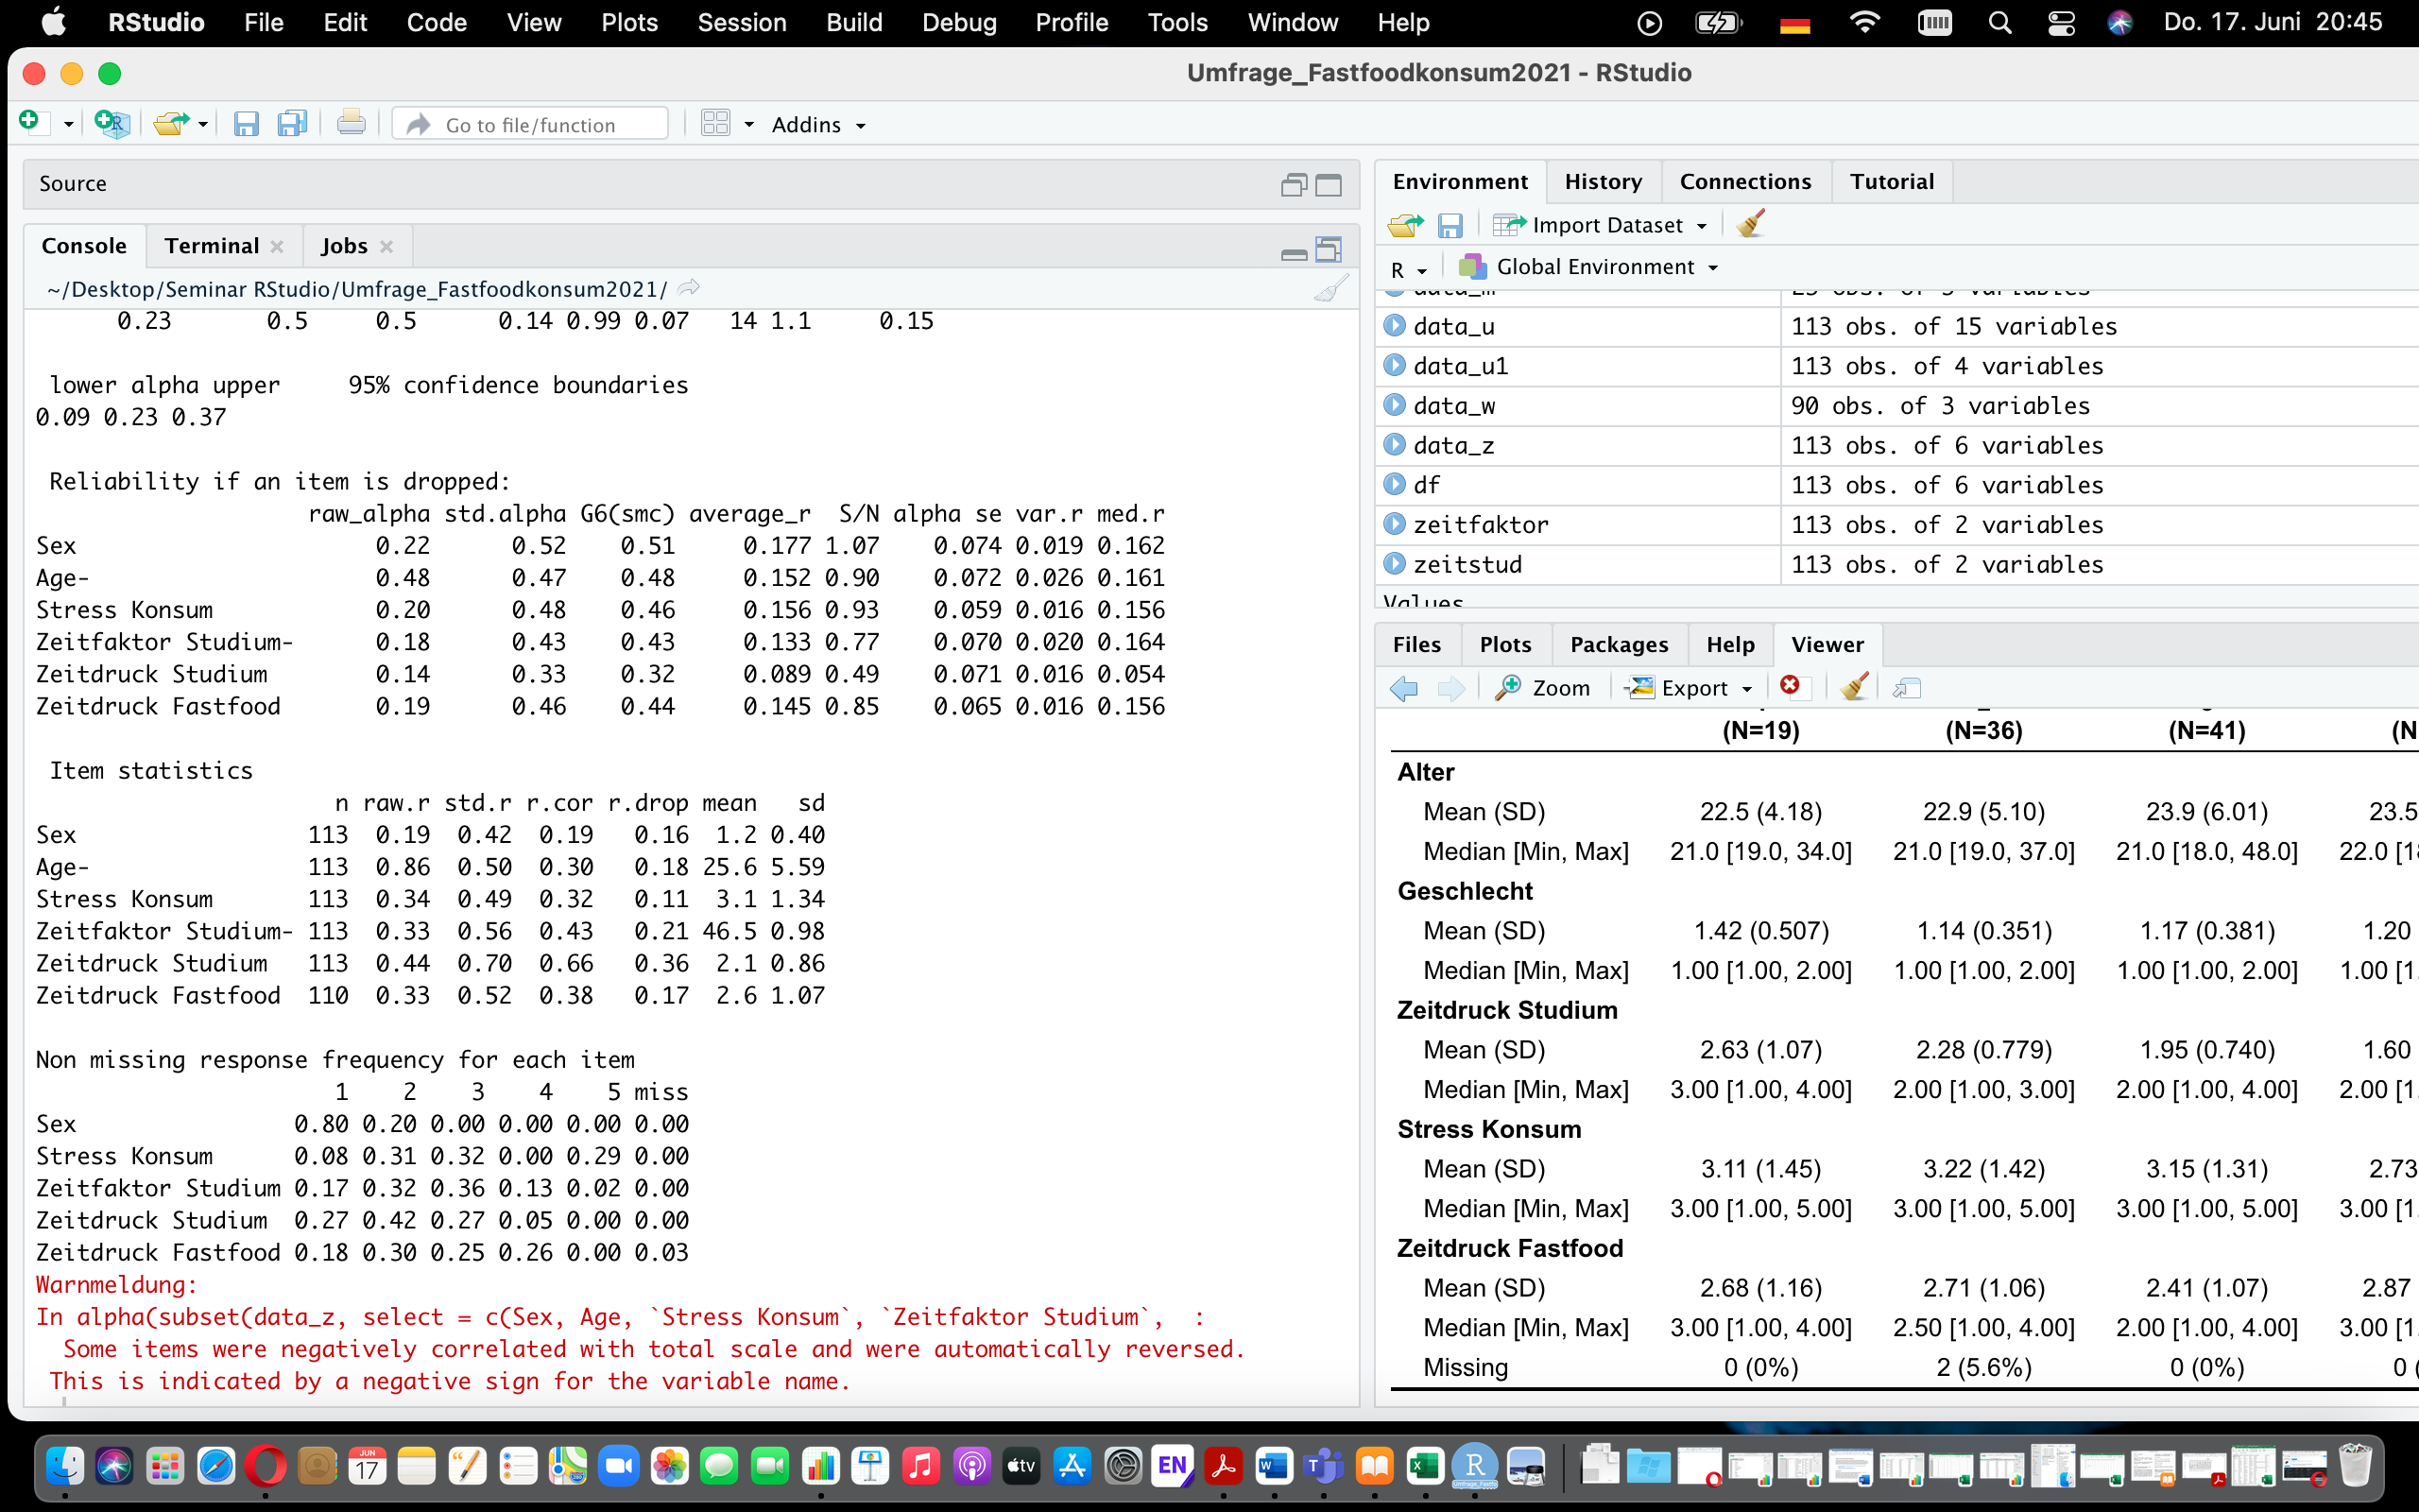Click the New File icon in toolbar

pyautogui.click(x=30, y=123)
